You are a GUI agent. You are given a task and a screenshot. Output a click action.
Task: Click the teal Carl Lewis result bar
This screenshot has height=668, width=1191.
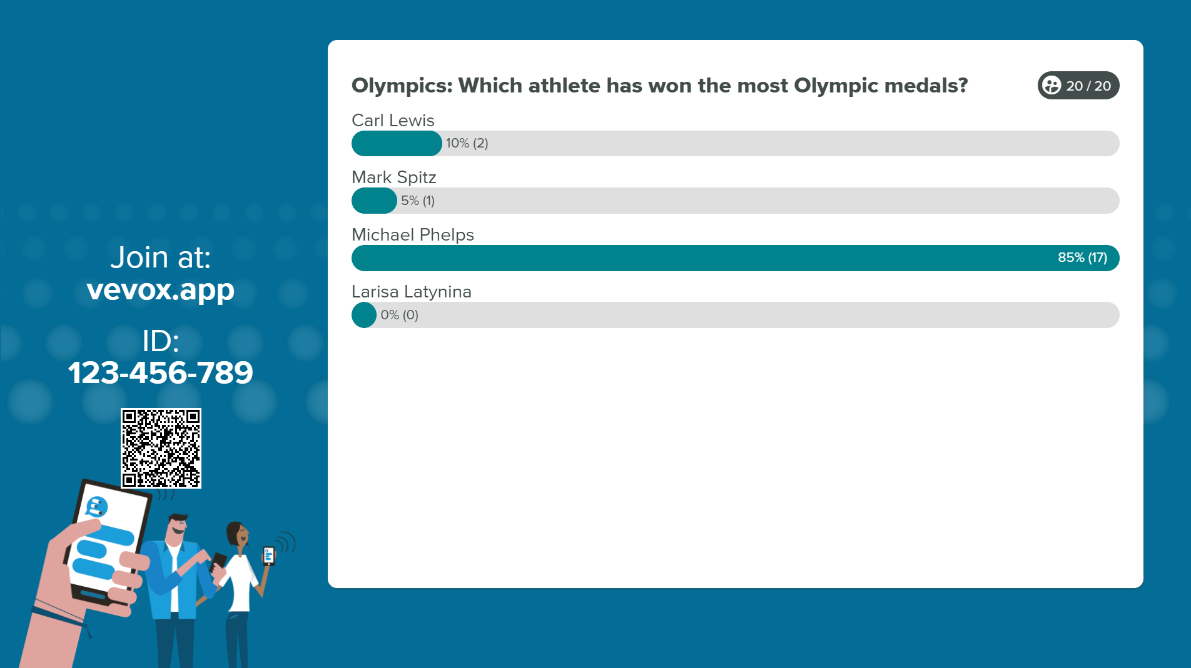[x=397, y=143]
